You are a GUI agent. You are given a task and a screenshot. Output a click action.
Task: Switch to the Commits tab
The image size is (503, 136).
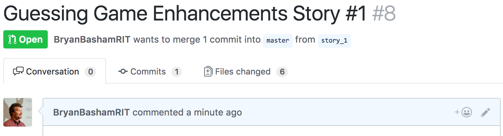click(x=150, y=72)
